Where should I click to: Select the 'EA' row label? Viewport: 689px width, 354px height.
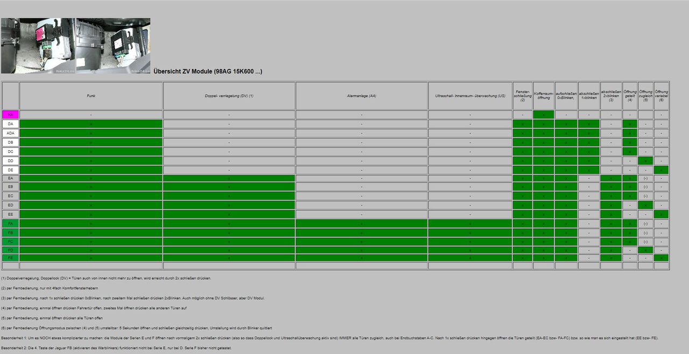click(x=11, y=178)
